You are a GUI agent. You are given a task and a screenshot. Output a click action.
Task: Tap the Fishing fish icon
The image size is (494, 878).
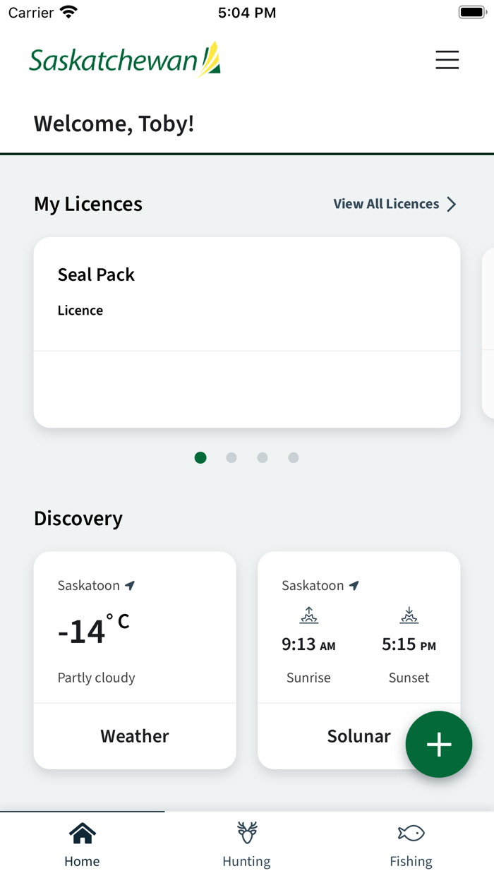click(x=411, y=834)
